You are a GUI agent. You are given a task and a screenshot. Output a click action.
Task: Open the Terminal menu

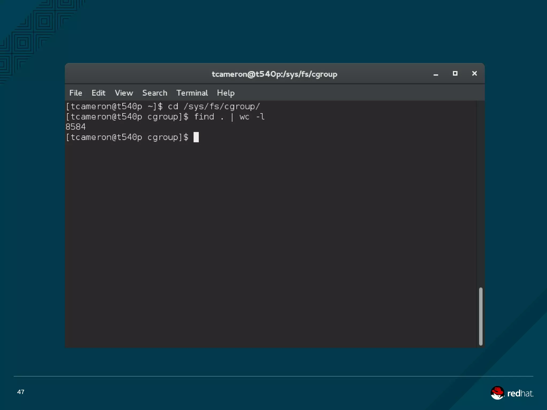coord(192,93)
